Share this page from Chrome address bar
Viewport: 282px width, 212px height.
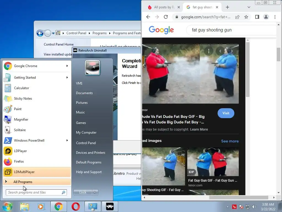coord(237,17)
